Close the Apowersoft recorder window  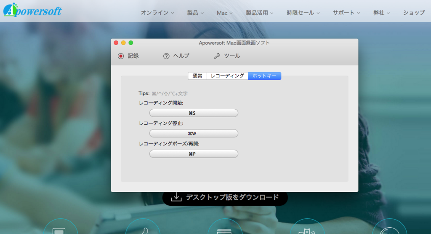click(x=116, y=43)
